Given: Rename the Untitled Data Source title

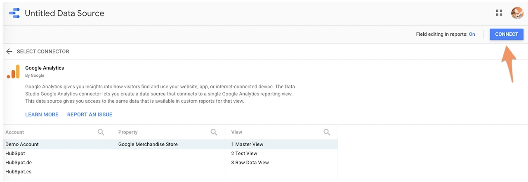Looking at the screenshot, I should (64, 13).
